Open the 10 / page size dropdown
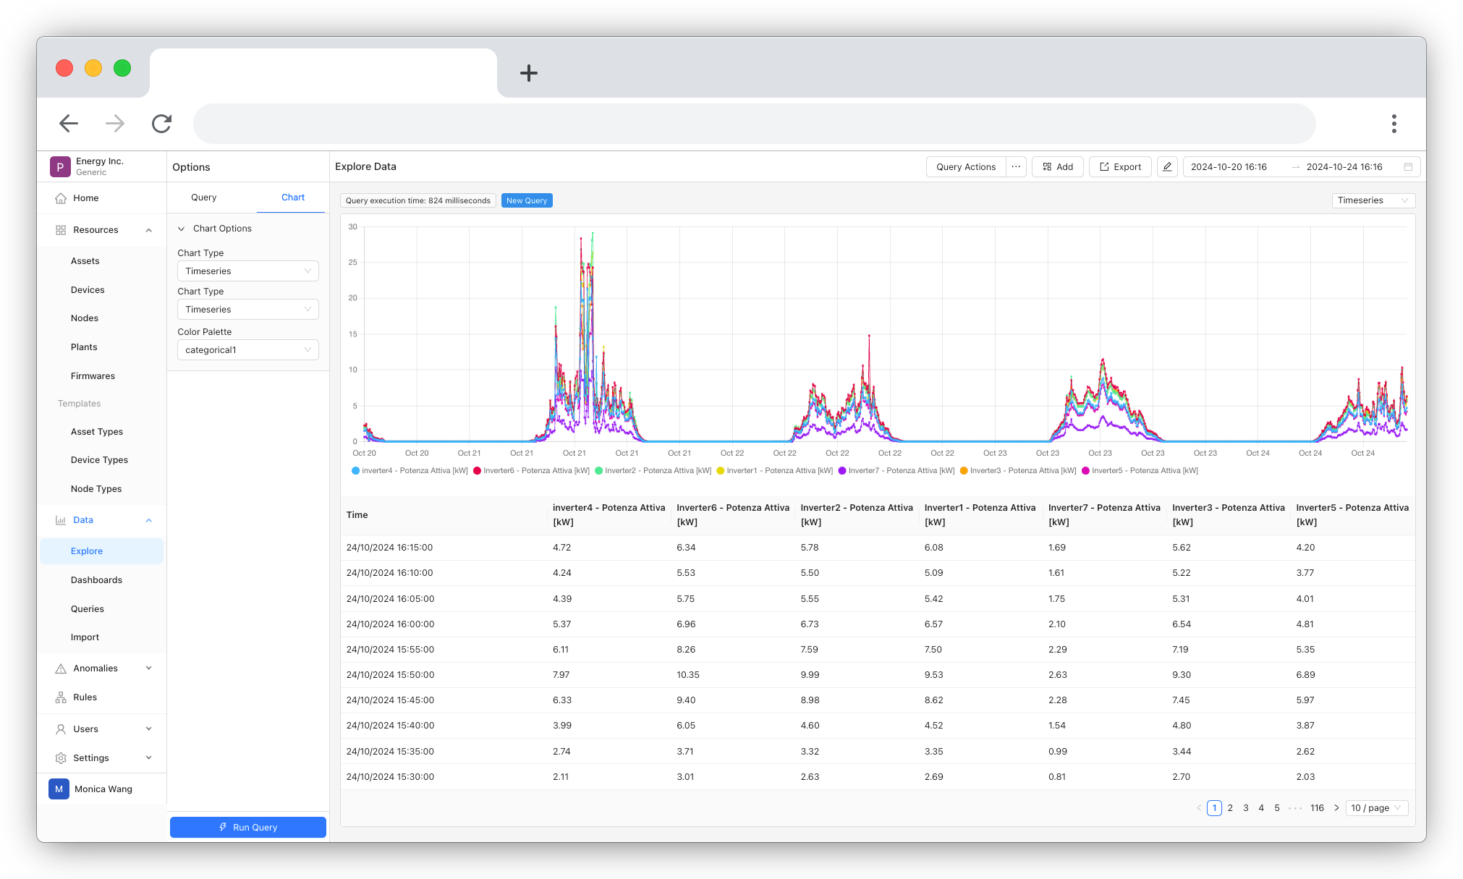 1376,808
